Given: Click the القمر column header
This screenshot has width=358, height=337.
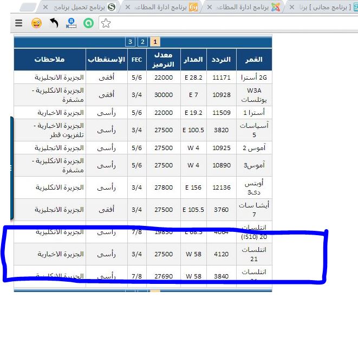Looking at the screenshot, I should point(254,60).
